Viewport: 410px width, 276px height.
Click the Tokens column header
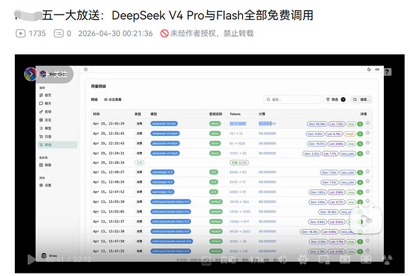235,114
